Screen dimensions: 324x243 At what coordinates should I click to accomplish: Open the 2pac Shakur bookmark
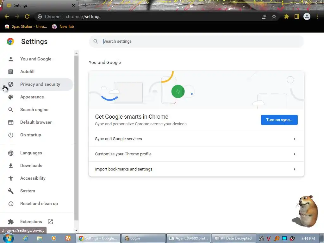point(26,27)
